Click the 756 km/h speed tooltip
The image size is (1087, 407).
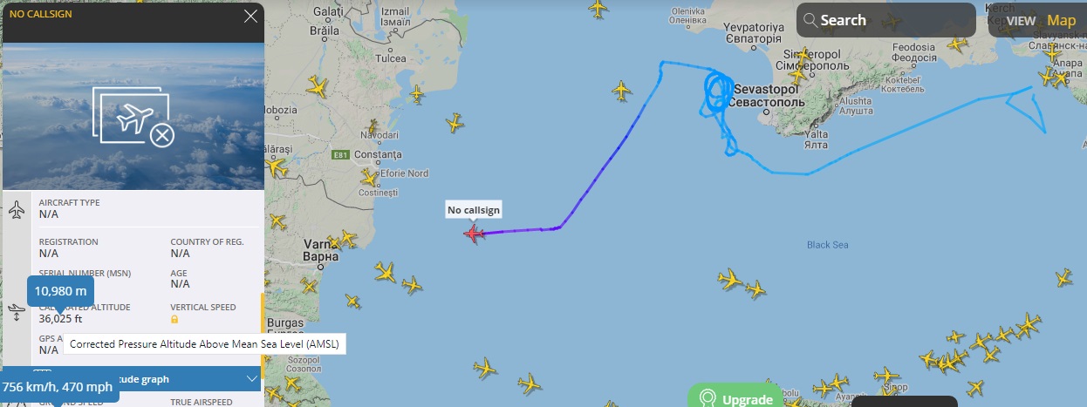pyautogui.click(x=57, y=386)
